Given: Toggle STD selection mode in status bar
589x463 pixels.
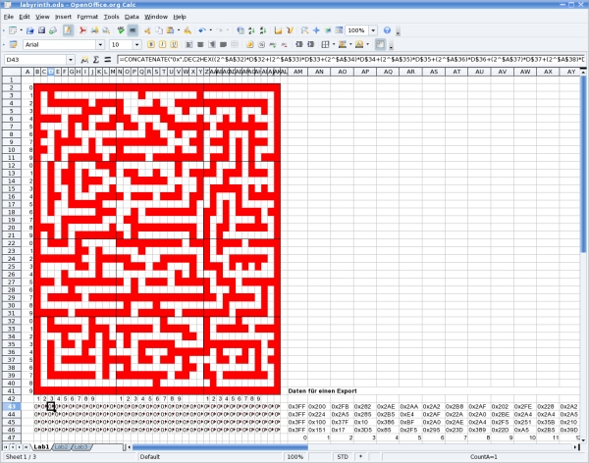Looking at the screenshot, I should (343, 456).
